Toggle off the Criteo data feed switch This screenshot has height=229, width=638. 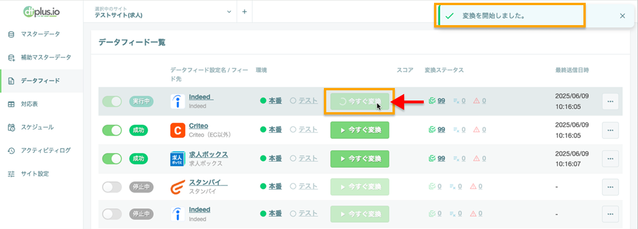[x=112, y=130]
